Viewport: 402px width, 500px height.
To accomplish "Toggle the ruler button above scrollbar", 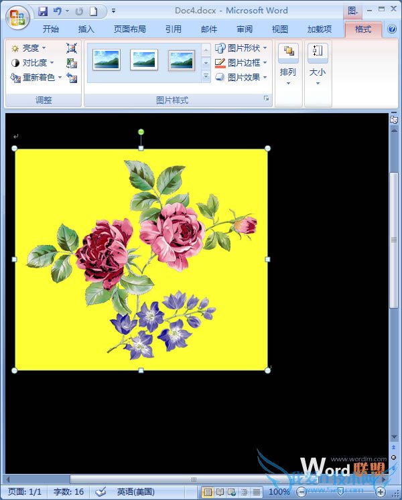I will pyautogui.click(x=394, y=118).
